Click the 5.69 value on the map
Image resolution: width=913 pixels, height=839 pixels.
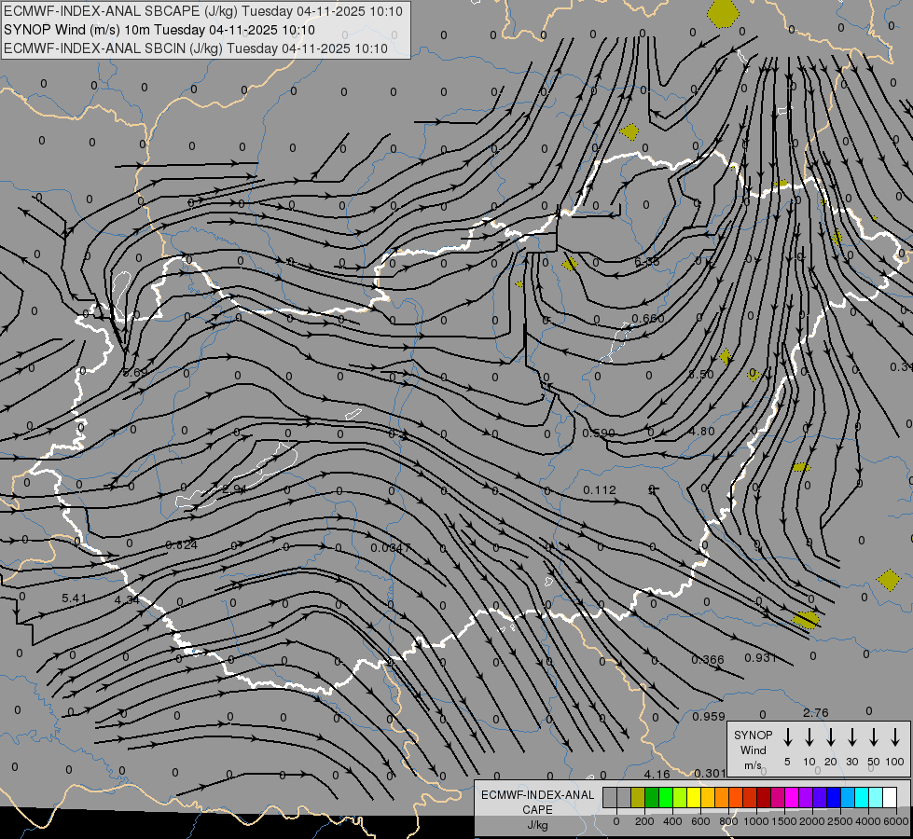(135, 372)
